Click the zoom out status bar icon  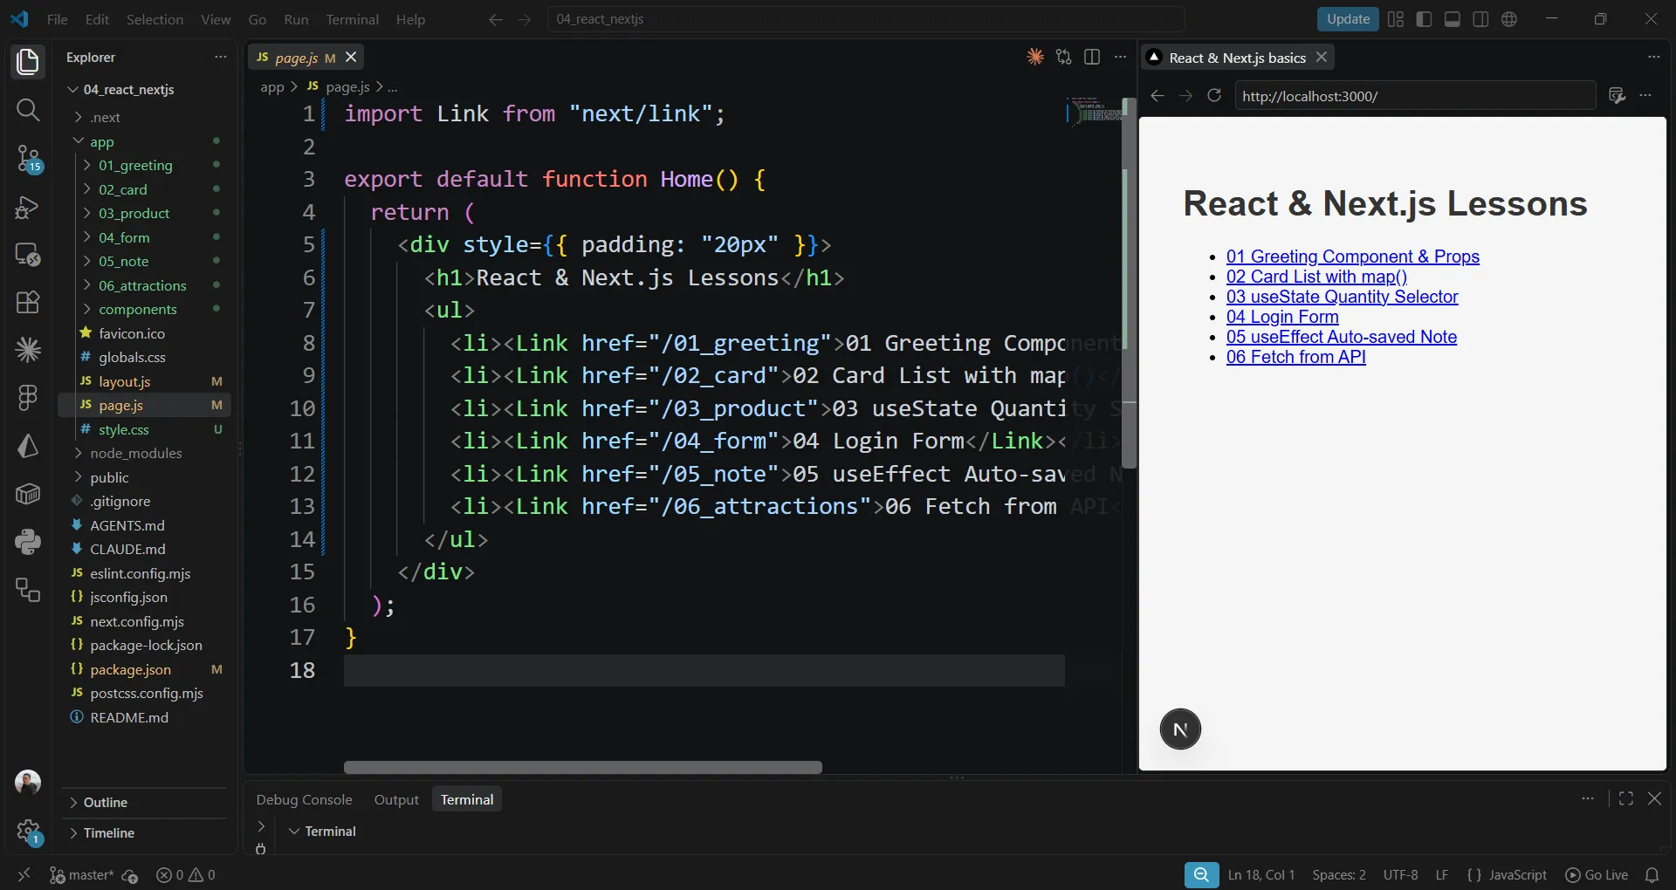(1202, 875)
